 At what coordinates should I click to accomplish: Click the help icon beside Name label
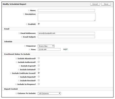pos(29,10)
